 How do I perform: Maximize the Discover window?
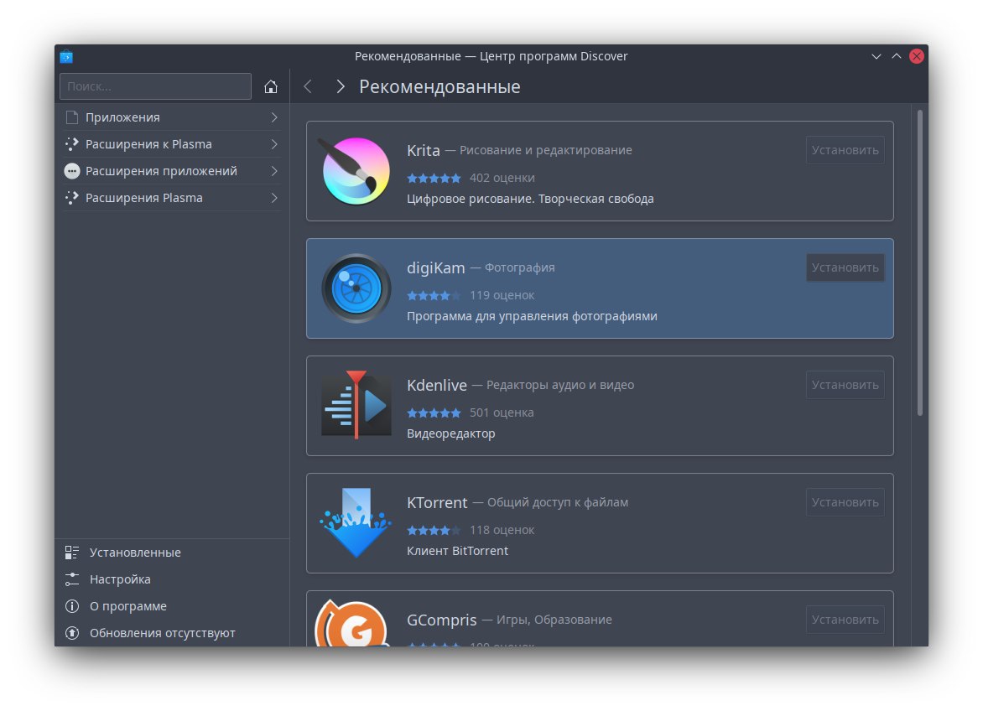897,56
